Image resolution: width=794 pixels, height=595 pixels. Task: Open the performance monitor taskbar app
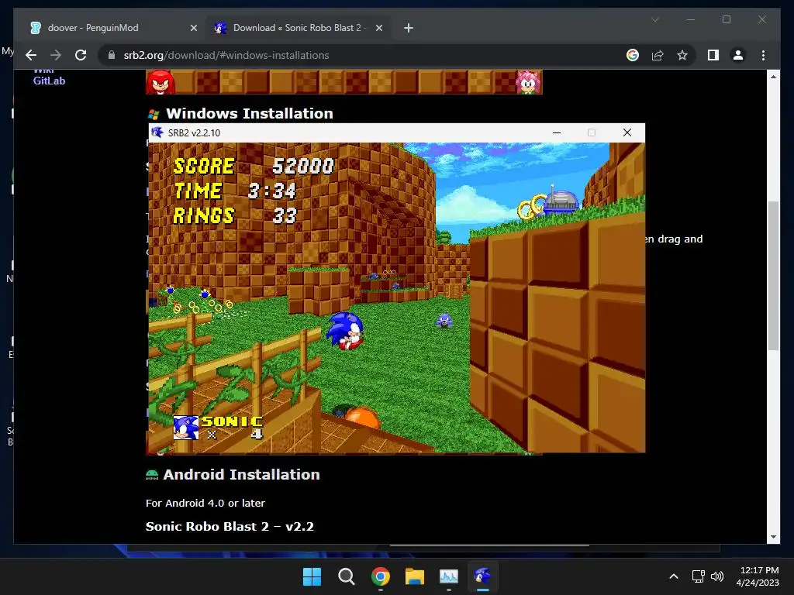click(x=449, y=576)
